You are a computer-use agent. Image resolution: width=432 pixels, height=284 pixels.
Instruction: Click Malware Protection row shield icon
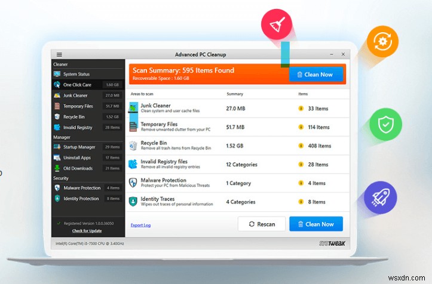pyautogui.click(x=133, y=183)
